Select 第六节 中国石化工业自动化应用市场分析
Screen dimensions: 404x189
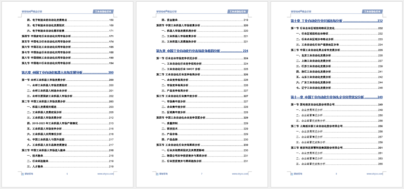67,47
